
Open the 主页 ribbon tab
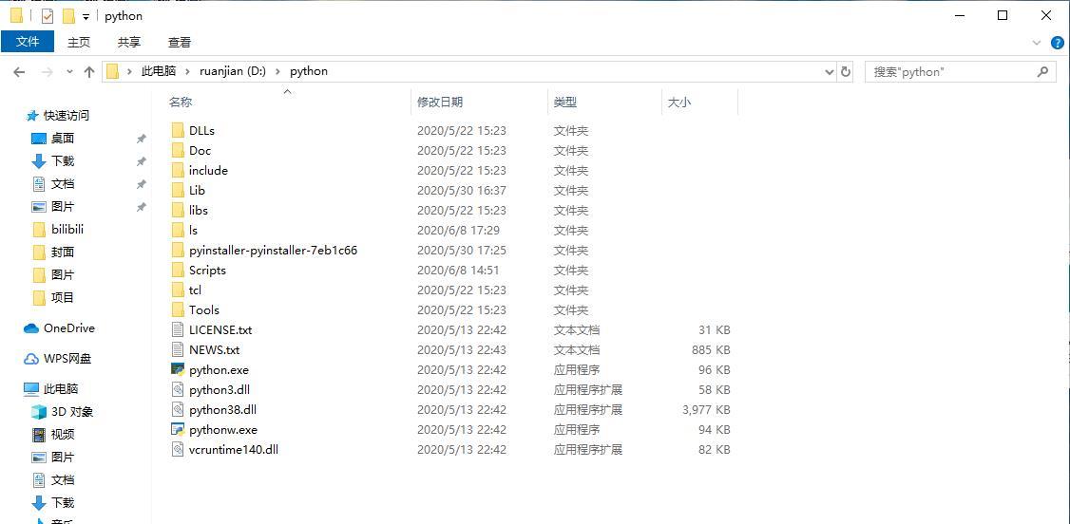click(79, 42)
